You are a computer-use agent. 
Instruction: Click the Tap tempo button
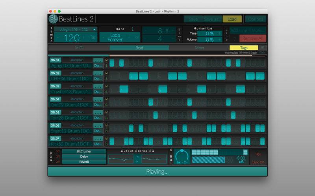pos(93,38)
